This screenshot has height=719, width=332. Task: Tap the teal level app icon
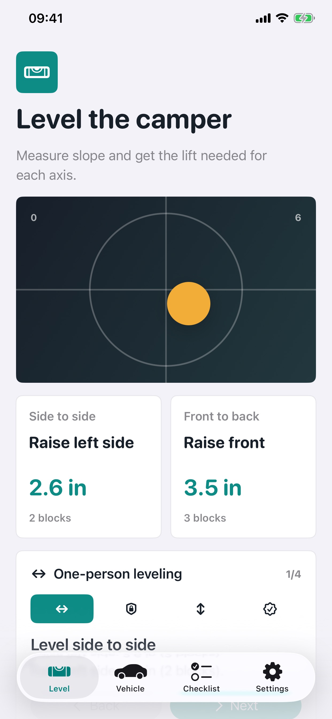[37, 72]
